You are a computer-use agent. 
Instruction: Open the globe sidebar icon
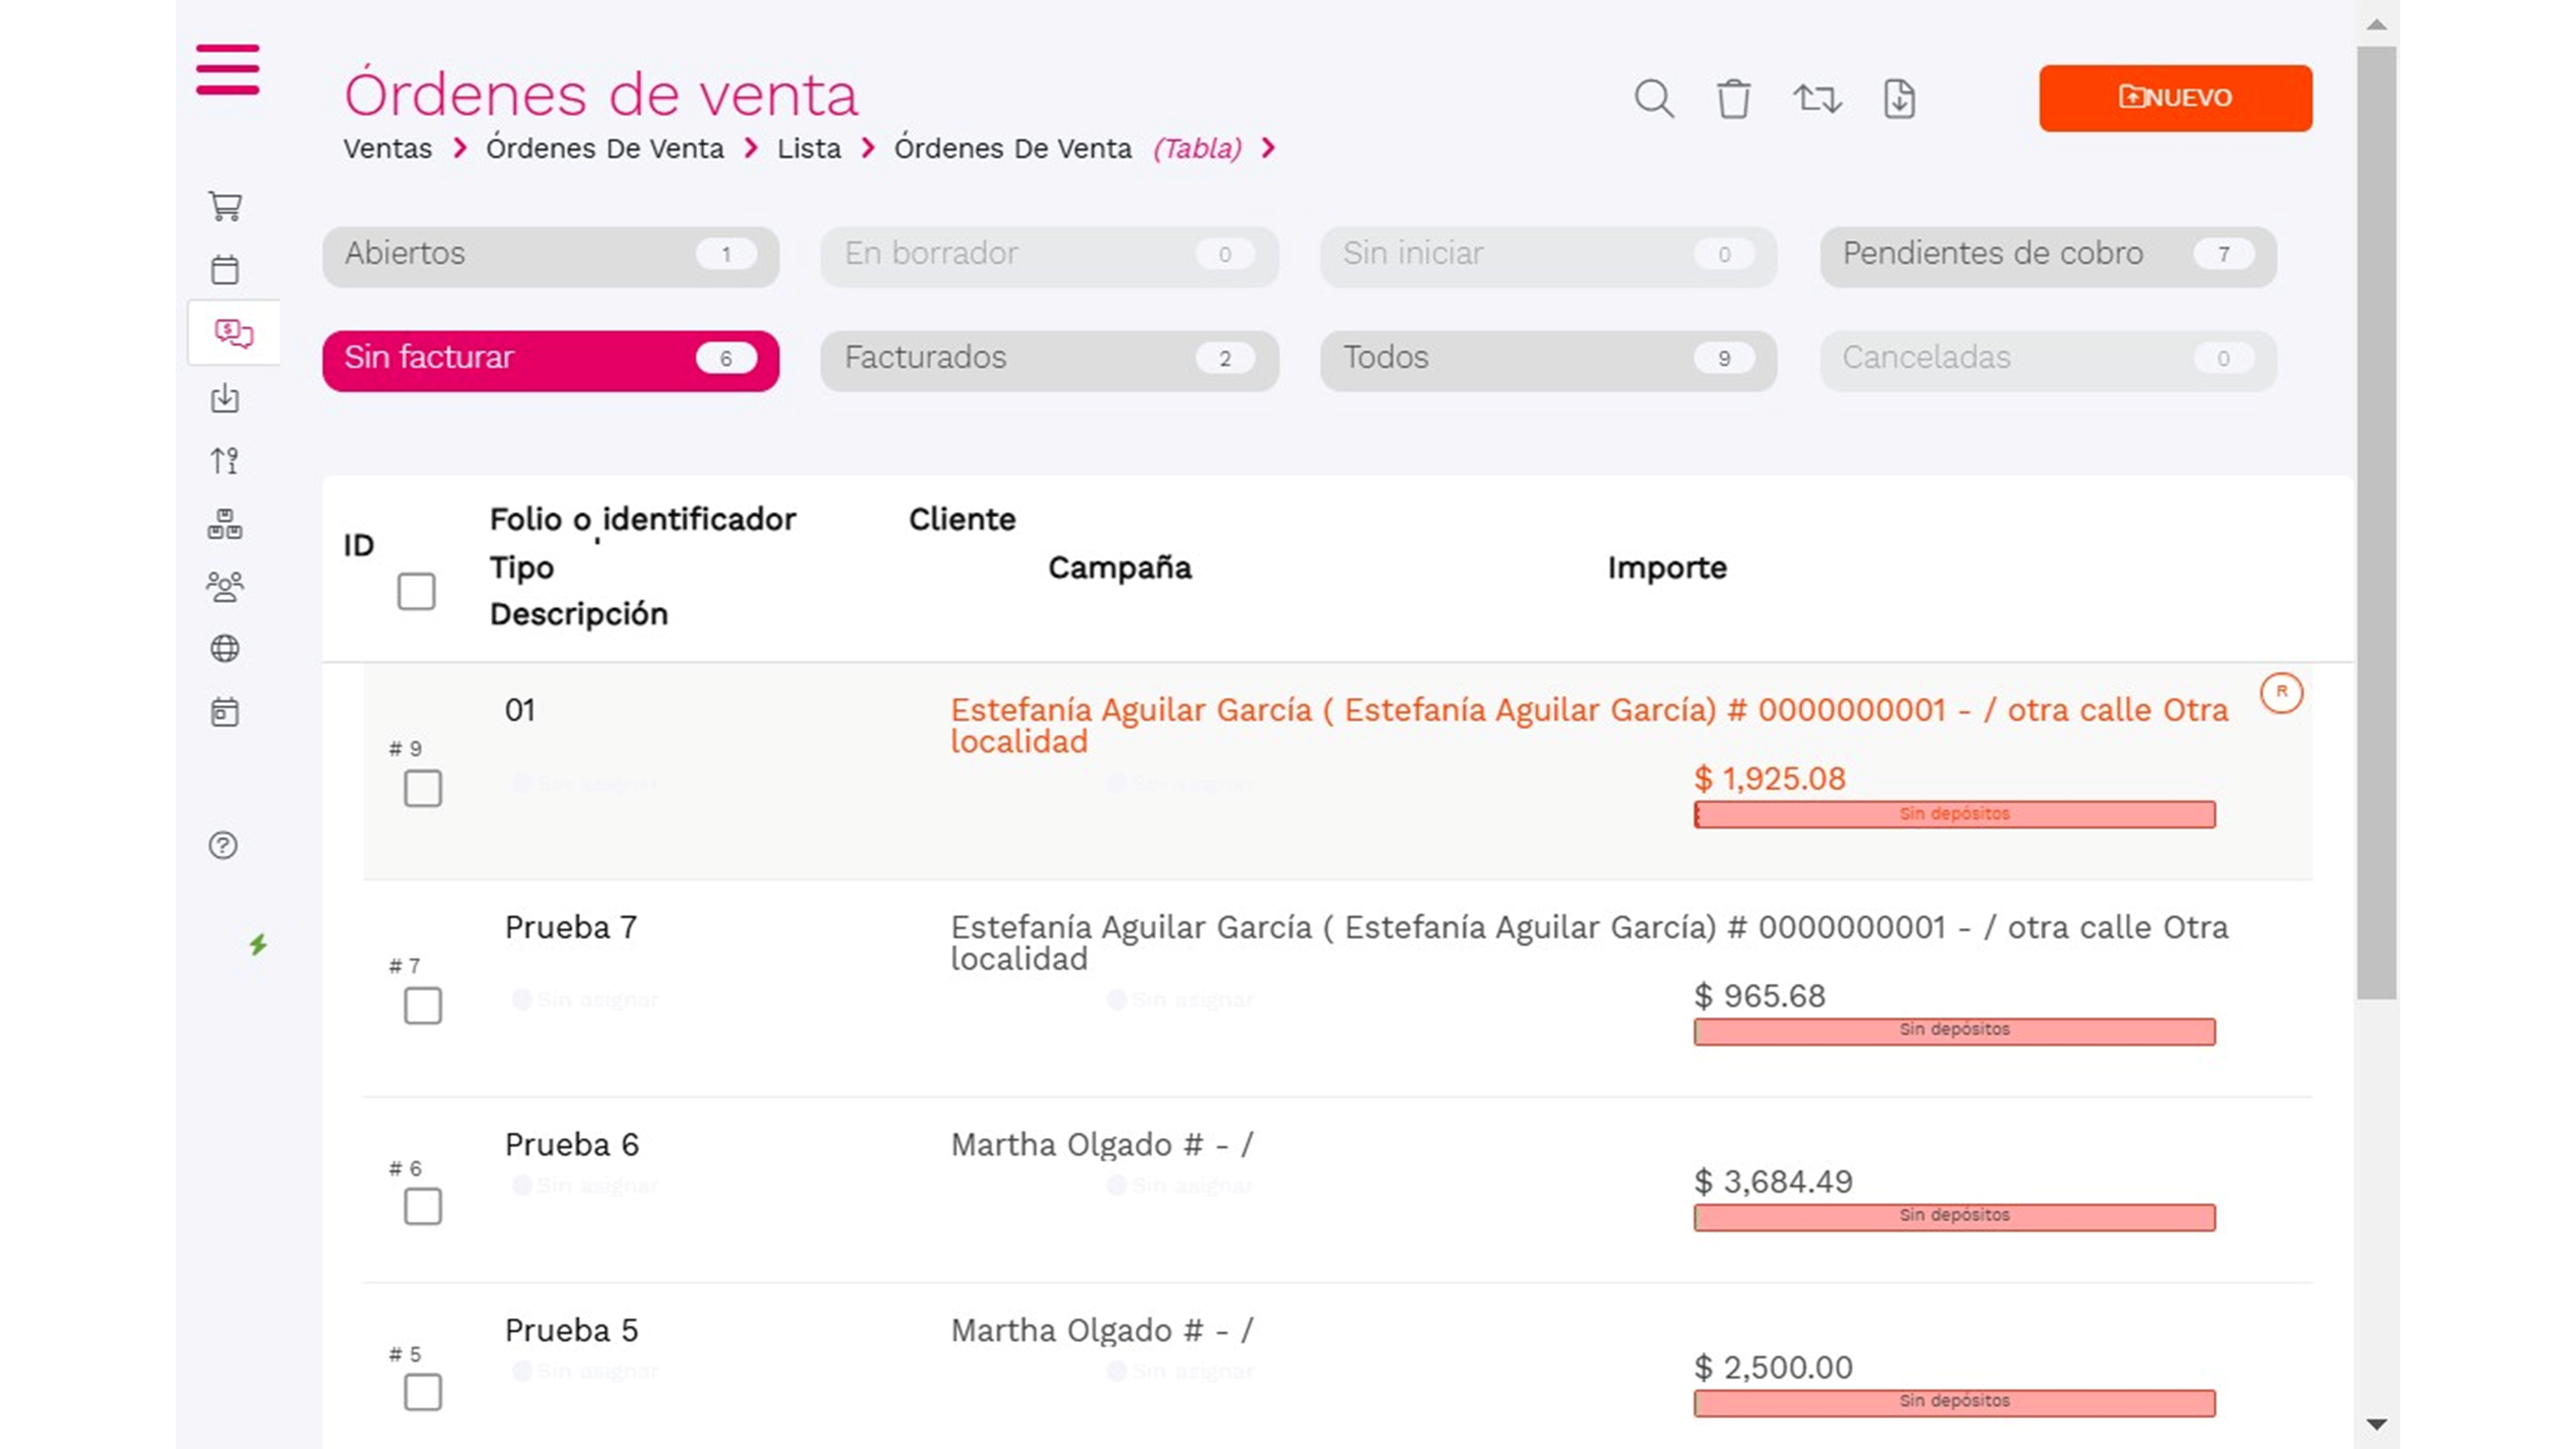(225, 648)
